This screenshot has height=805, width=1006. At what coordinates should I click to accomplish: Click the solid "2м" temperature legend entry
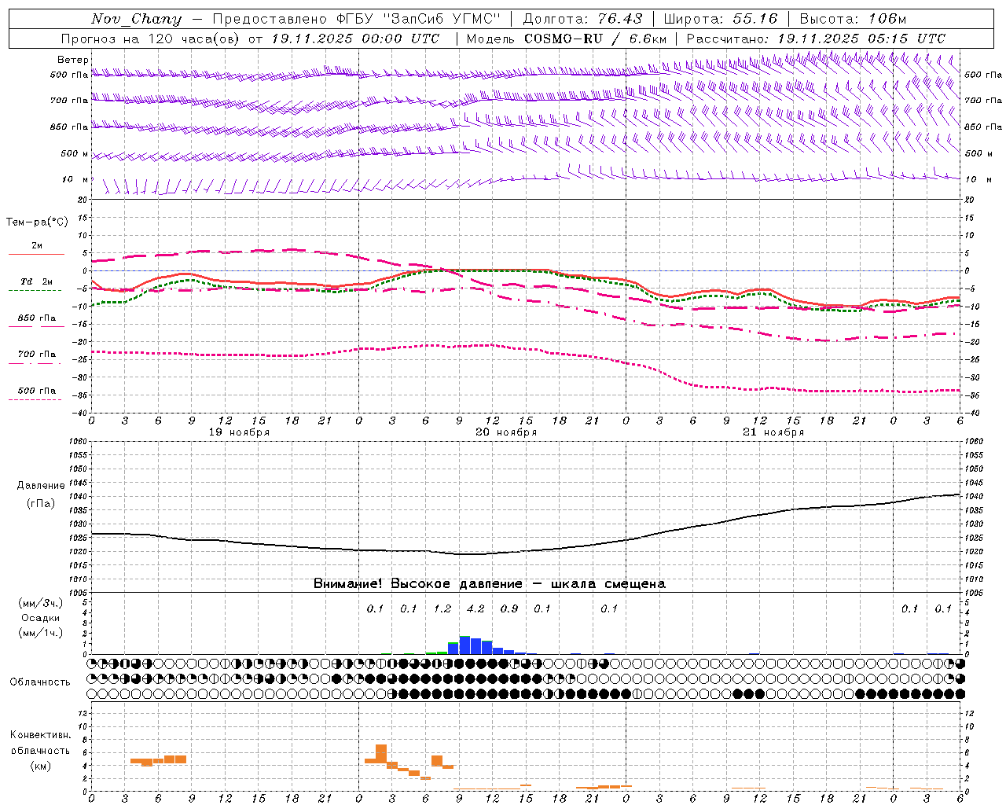pos(36,249)
